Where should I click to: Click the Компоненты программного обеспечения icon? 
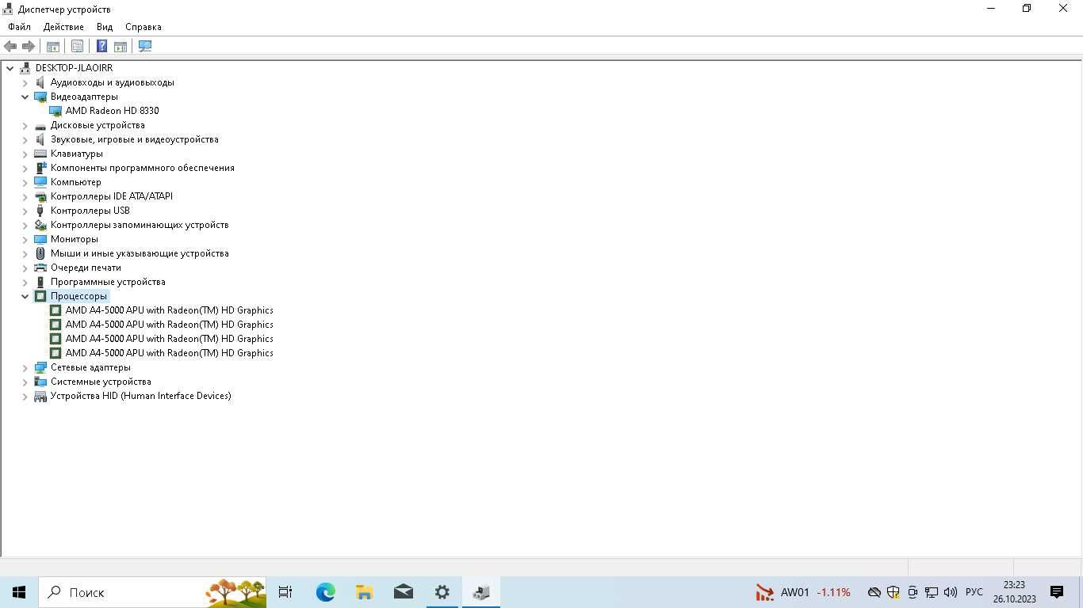[x=40, y=168]
